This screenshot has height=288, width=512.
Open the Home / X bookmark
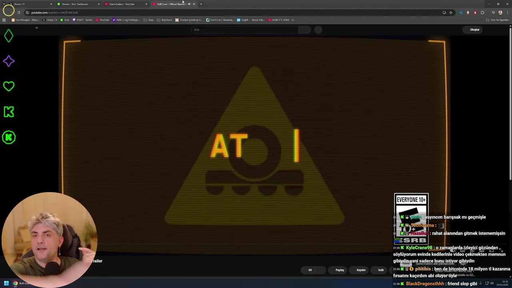tap(50, 20)
